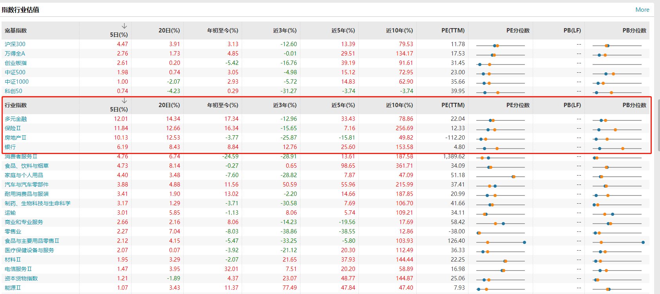
Task: Click the 家庭与个人用品 industry name
Action: [x=24, y=175]
